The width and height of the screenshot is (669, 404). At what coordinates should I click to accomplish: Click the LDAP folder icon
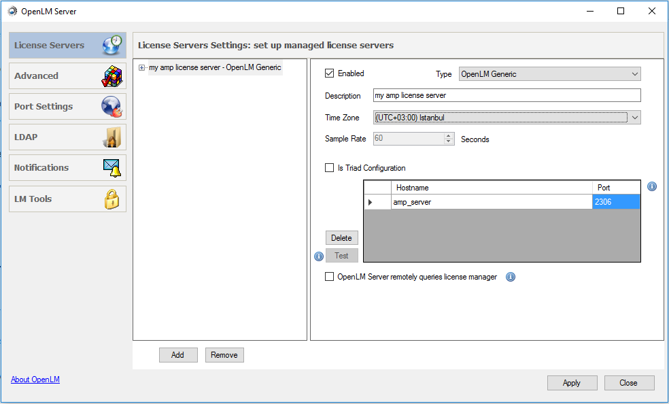coord(112,137)
